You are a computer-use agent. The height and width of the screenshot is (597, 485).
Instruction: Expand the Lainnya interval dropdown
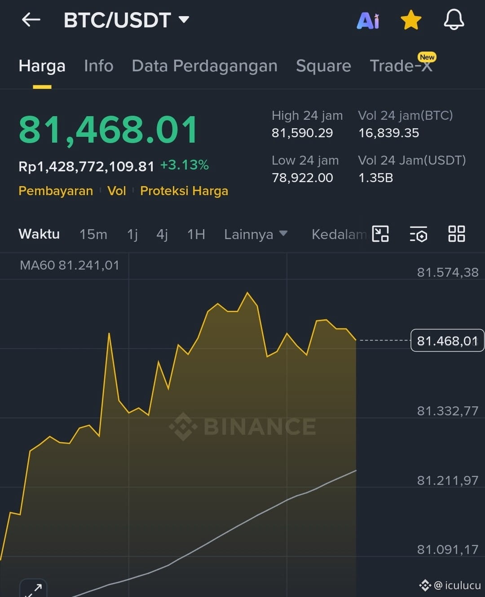(256, 234)
